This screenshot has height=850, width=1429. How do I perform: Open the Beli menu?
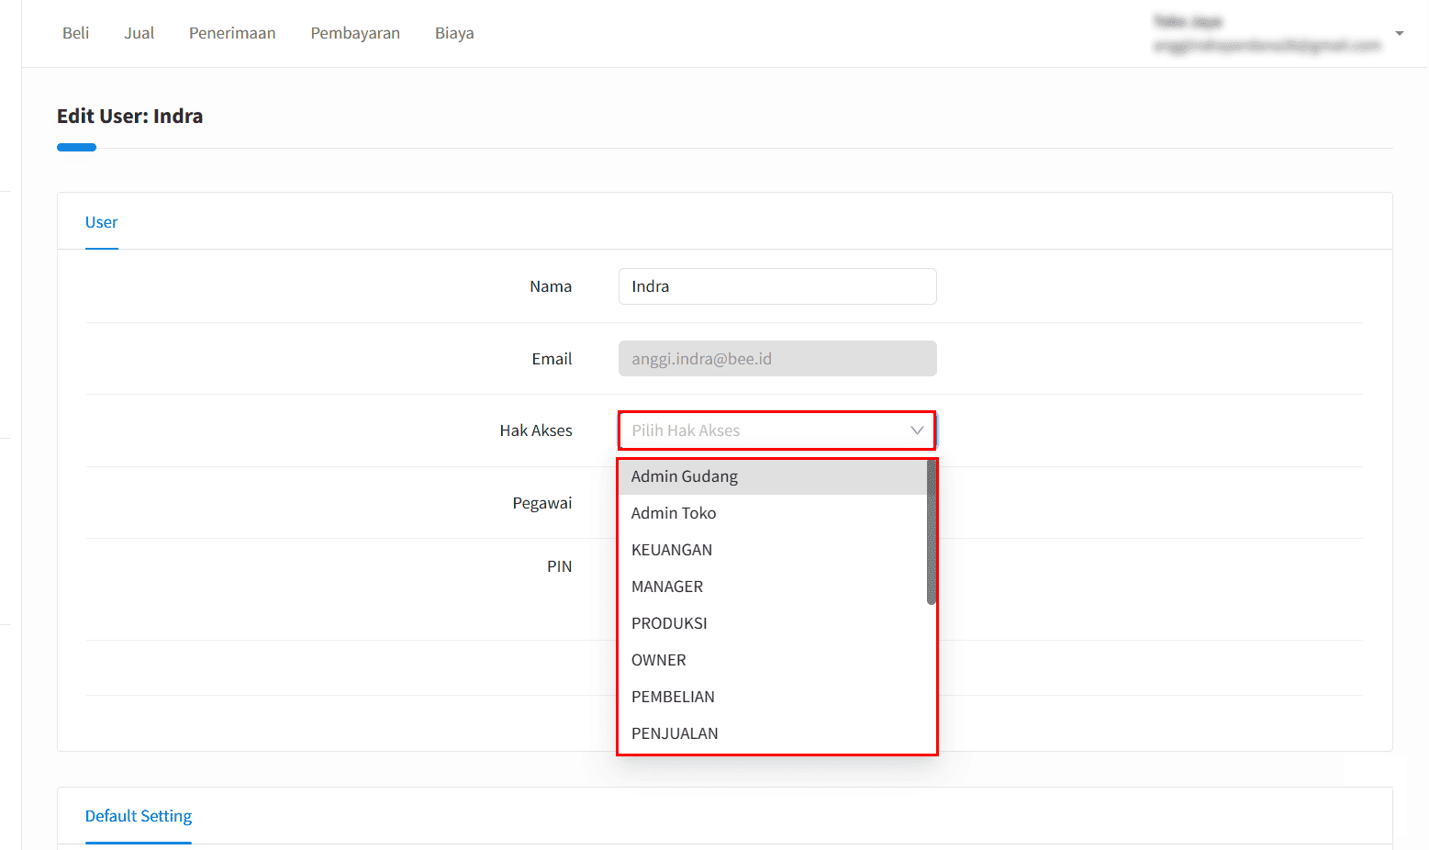[x=75, y=33]
